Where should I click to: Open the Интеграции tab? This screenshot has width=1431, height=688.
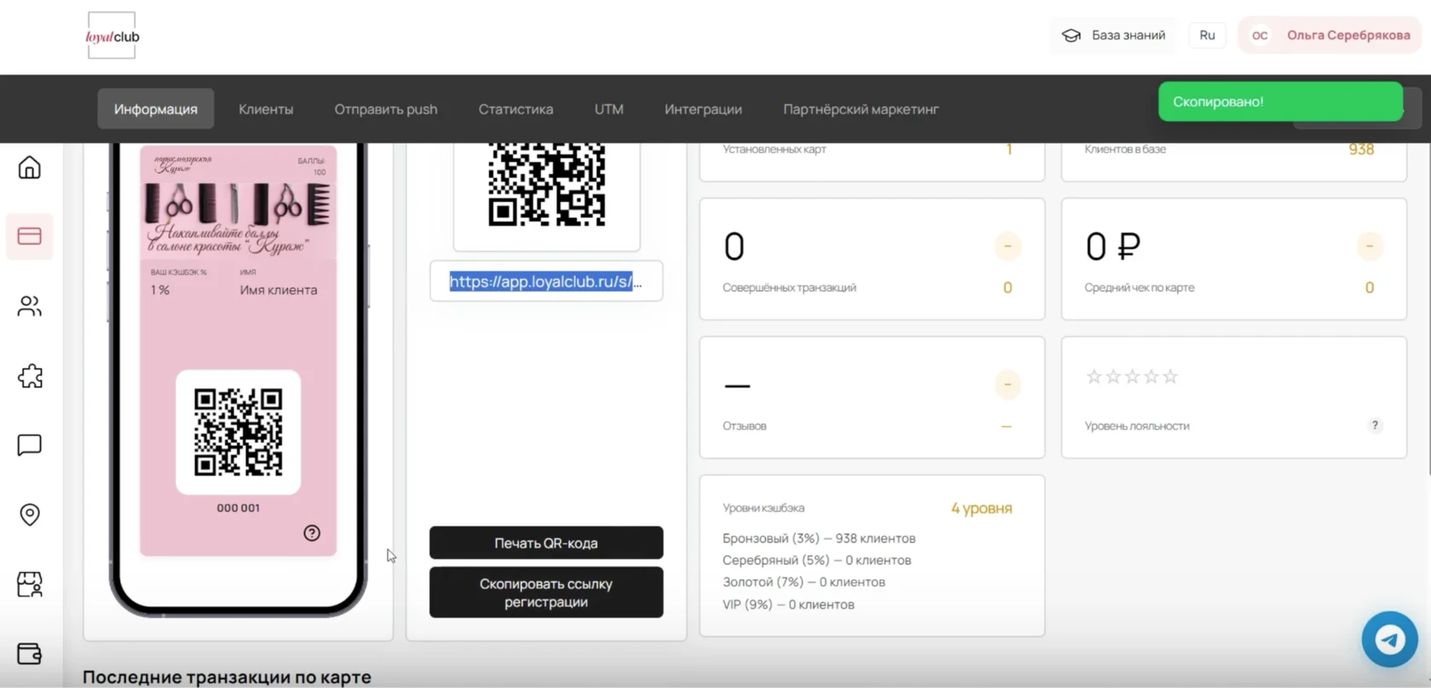click(703, 109)
